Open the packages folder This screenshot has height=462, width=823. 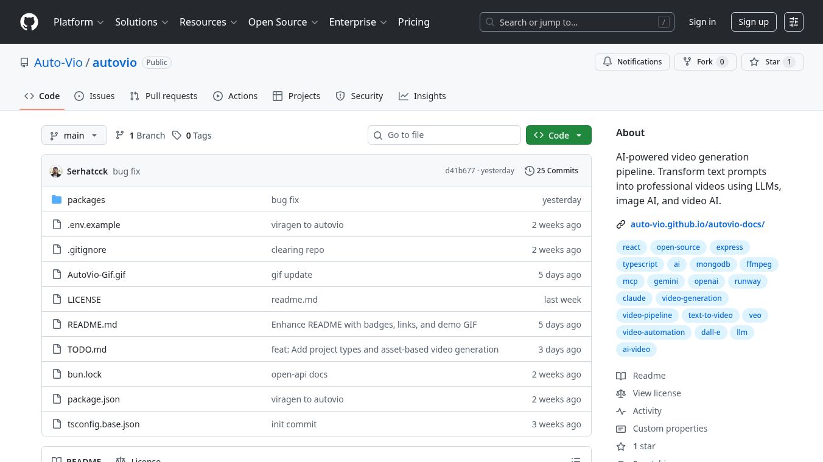[86, 200]
